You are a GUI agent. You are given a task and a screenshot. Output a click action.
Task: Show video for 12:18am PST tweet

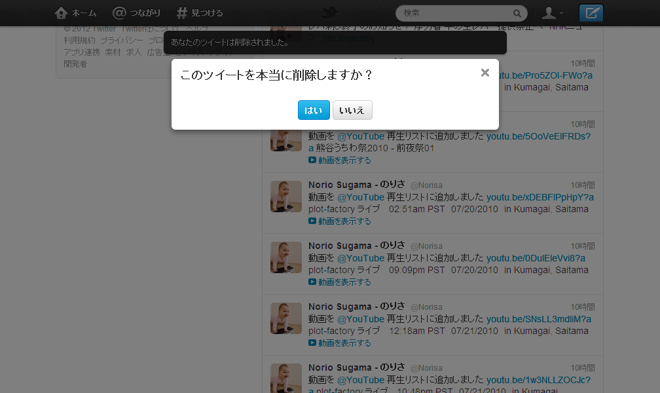340,343
